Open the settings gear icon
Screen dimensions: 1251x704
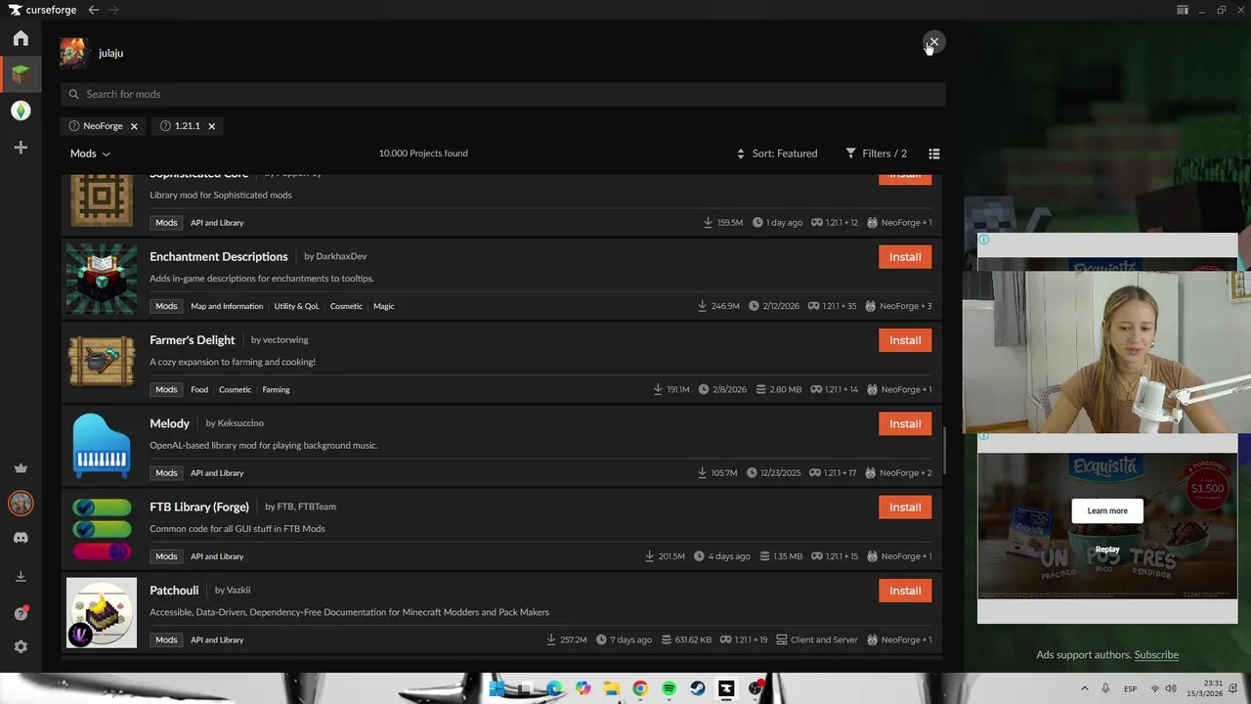pos(21,647)
